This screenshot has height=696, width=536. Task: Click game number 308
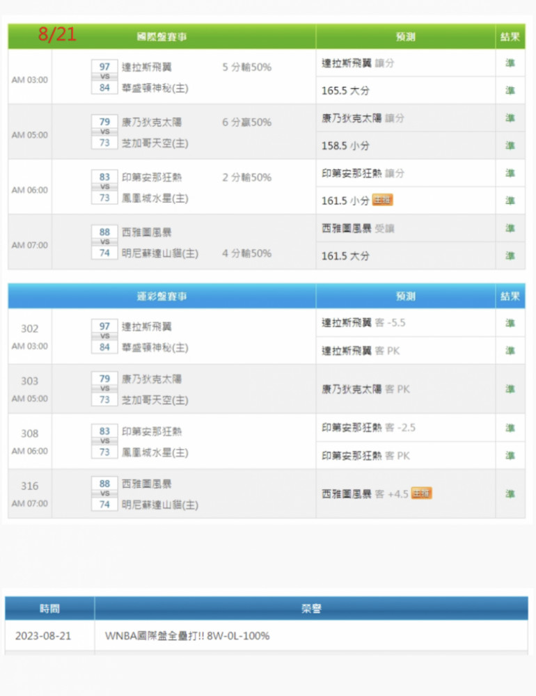coord(30,433)
